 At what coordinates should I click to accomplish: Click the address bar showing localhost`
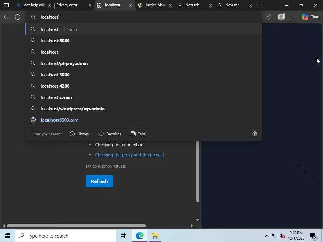[x=144, y=17]
